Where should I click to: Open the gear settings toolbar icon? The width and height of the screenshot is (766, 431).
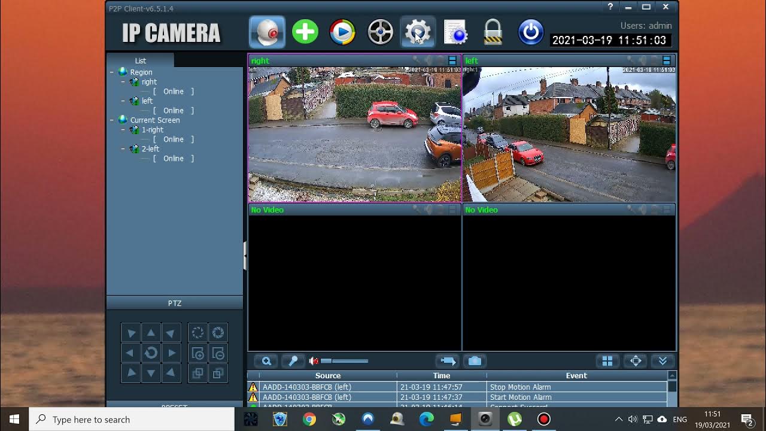417,32
